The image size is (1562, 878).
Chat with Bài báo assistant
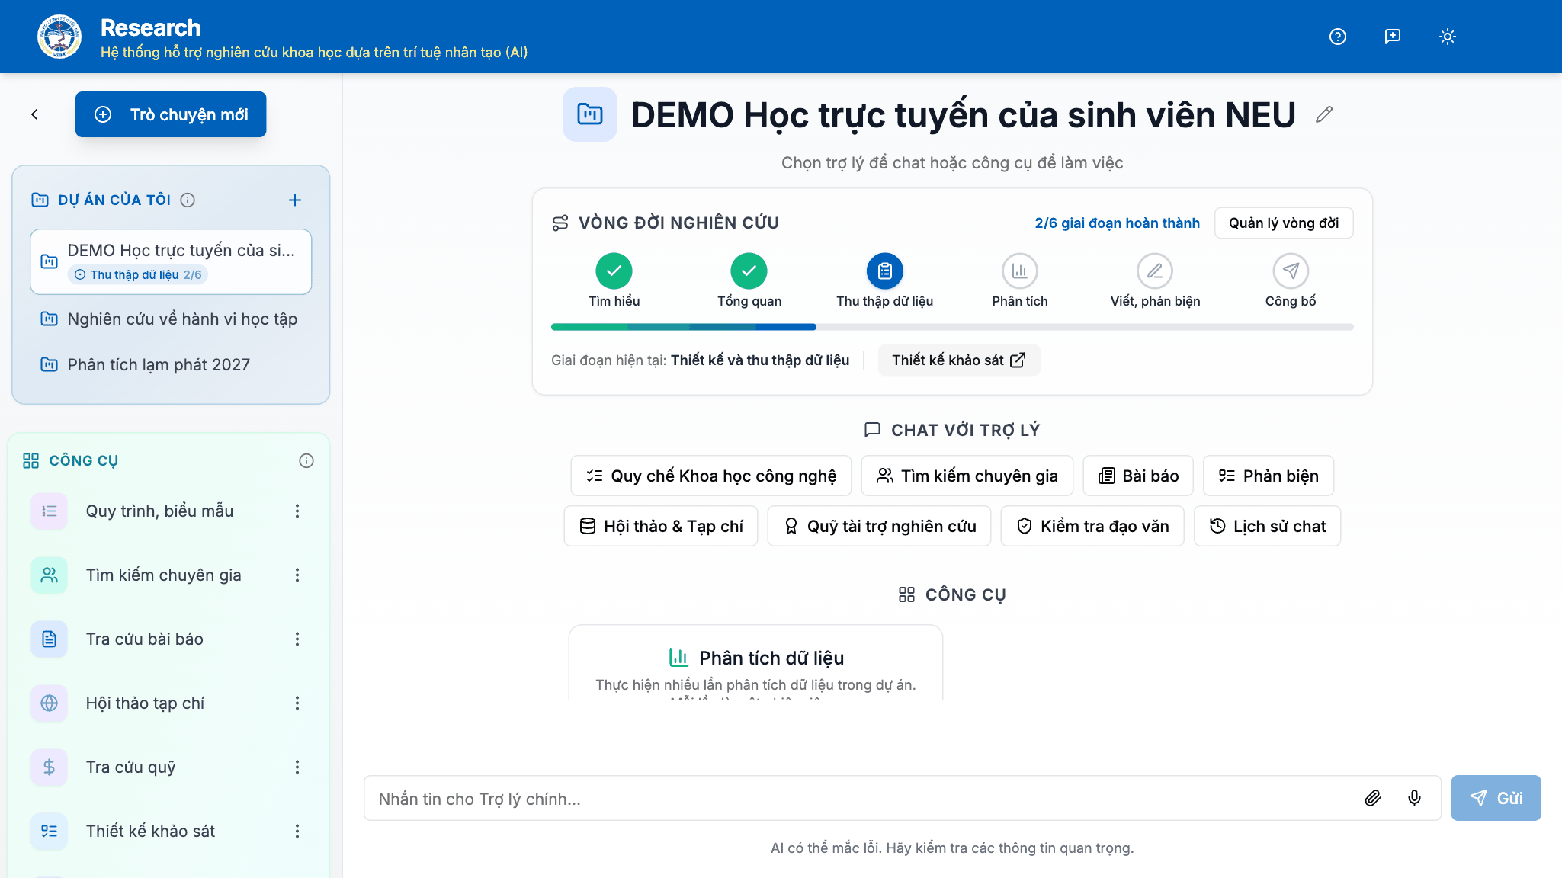[1138, 476]
